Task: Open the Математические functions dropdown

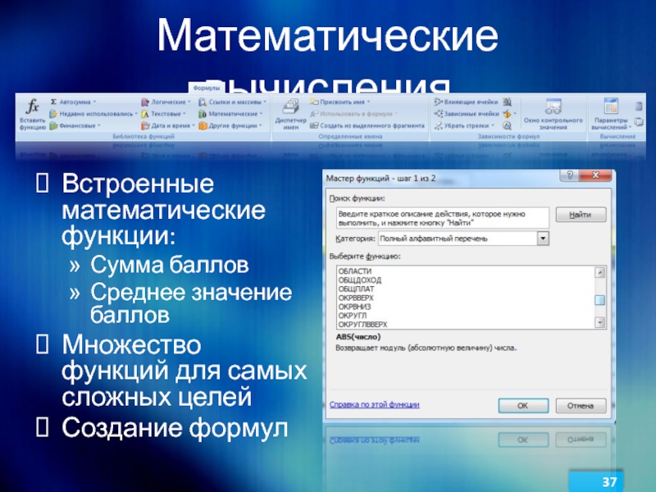Action: point(230,114)
